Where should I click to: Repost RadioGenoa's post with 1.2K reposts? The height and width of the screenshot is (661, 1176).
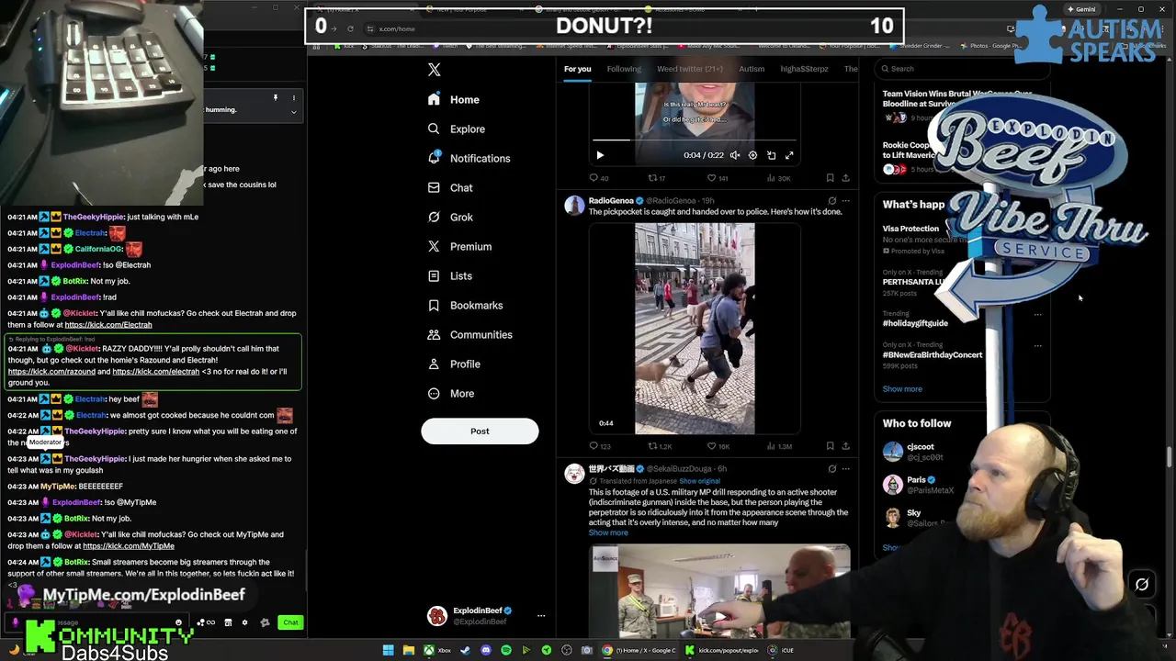(x=660, y=446)
